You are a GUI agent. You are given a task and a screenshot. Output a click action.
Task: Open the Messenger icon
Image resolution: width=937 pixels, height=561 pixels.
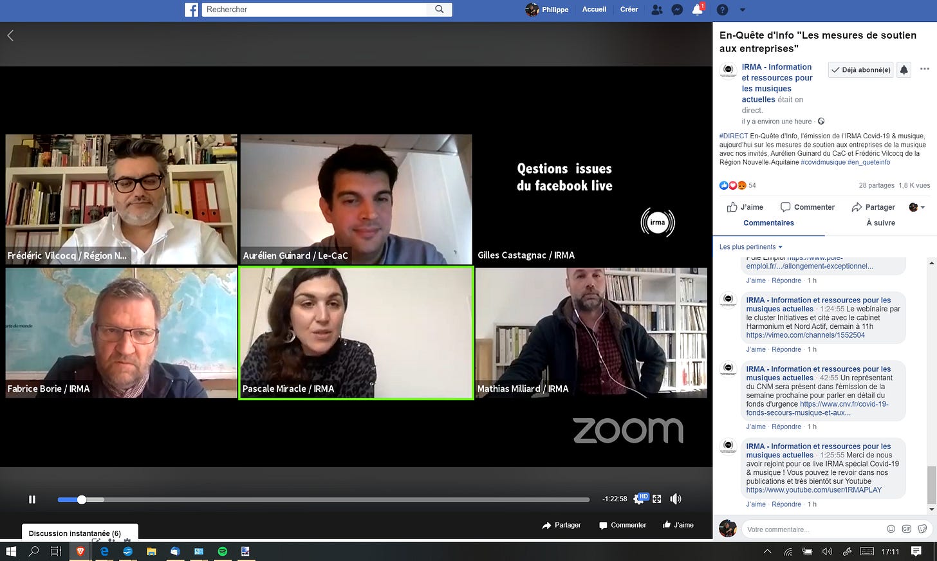pyautogui.click(x=677, y=10)
